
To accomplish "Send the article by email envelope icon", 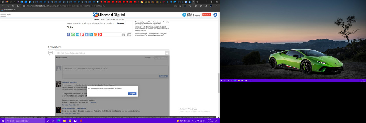I will coord(129,34).
